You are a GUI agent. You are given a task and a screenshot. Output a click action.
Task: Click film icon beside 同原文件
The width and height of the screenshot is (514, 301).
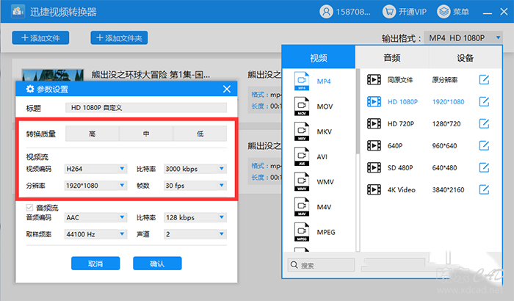click(374, 80)
